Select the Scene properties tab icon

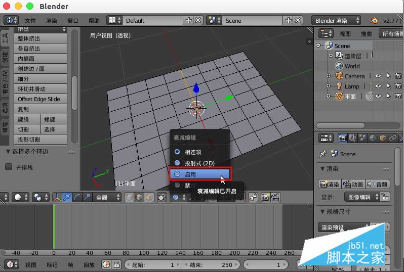(x=362, y=138)
